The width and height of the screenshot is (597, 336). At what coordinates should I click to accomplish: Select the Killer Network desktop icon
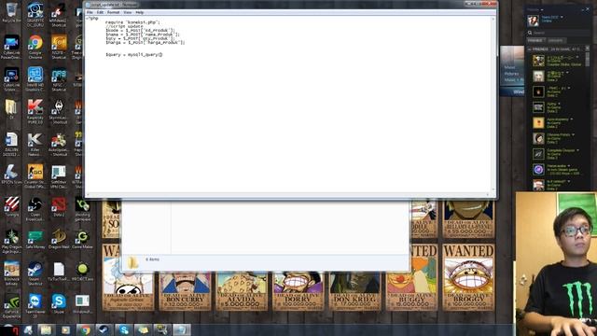[x=35, y=144]
